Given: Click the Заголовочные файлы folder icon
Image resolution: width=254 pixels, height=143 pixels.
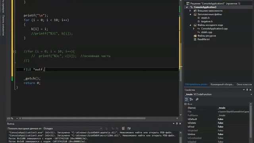Looking at the screenshot, I should tap(195, 14).
